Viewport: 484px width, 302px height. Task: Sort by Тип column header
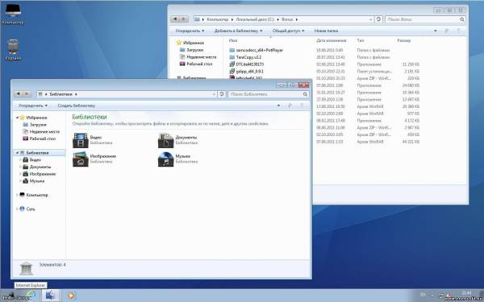click(361, 40)
